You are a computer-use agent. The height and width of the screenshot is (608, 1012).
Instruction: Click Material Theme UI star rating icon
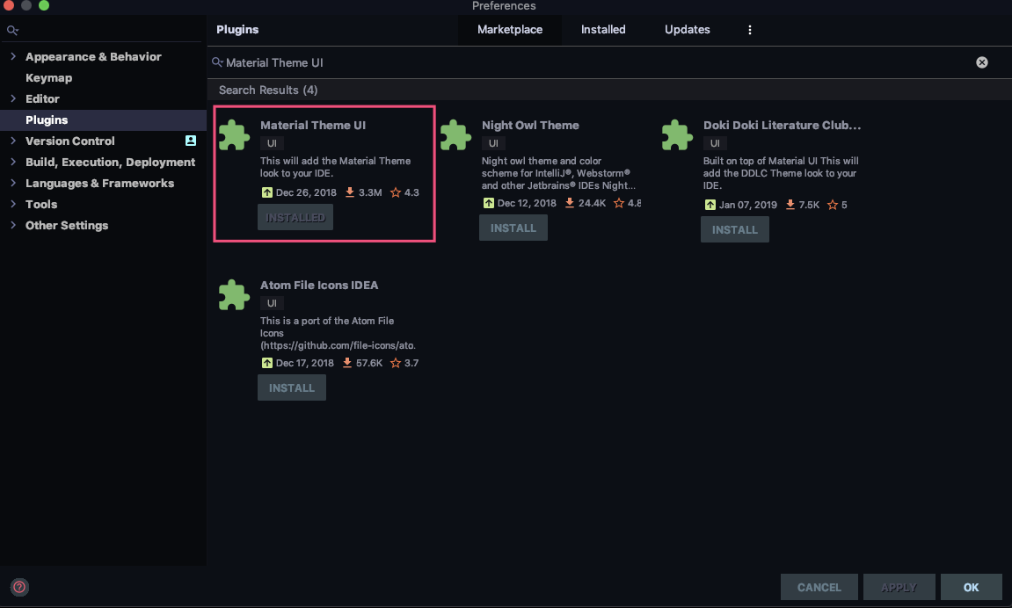tap(396, 192)
